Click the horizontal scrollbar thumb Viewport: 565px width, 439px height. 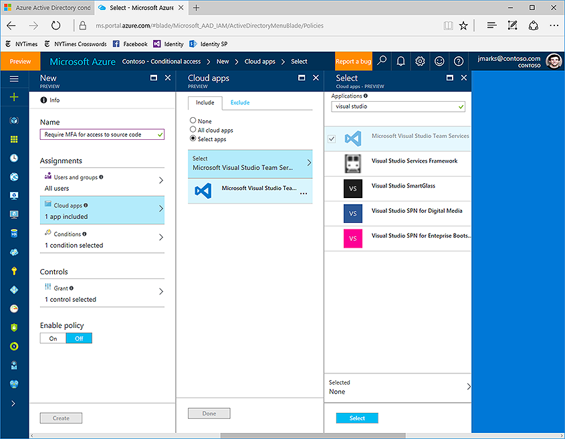(313, 436)
